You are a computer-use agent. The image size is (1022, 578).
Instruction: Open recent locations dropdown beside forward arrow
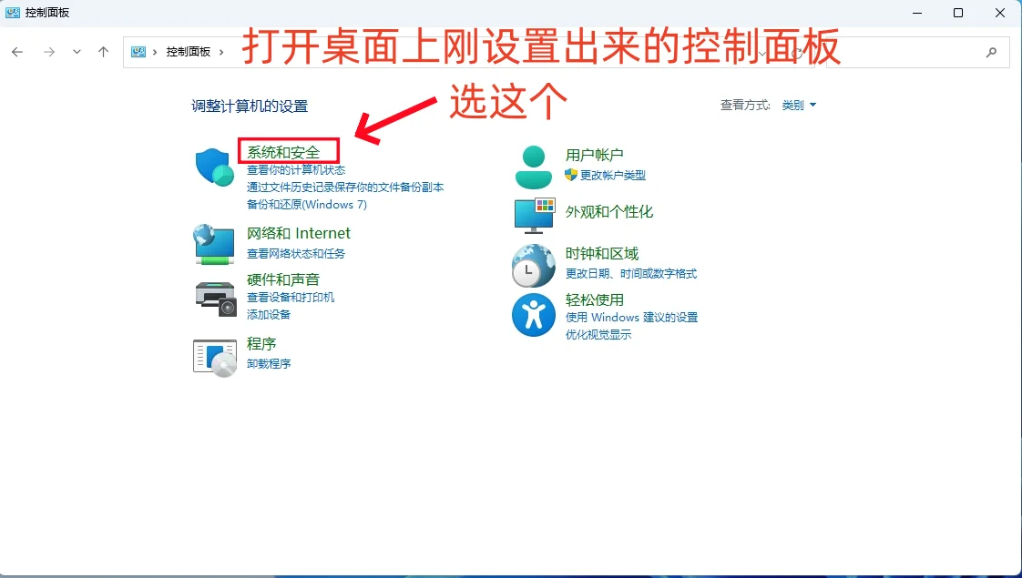click(77, 52)
